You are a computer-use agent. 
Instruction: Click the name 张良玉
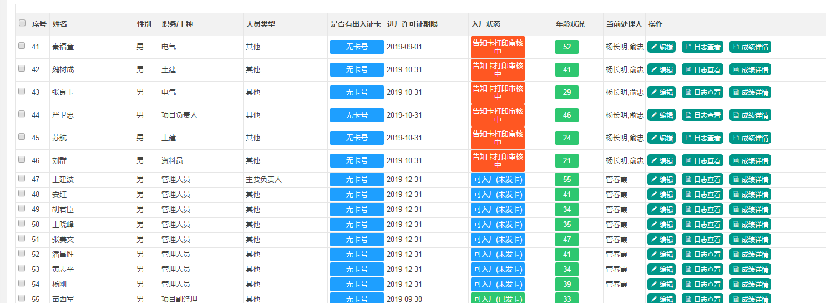63,92
